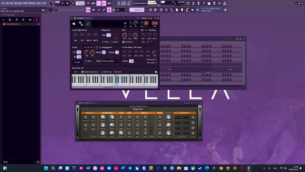The height and width of the screenshot is (172, 305).
Task: Click the Fine tune slider
Action: pos(131,72)
